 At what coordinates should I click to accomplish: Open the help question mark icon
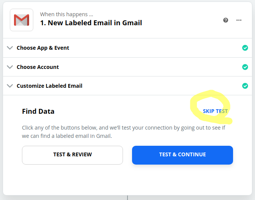(x=225, y=20)
